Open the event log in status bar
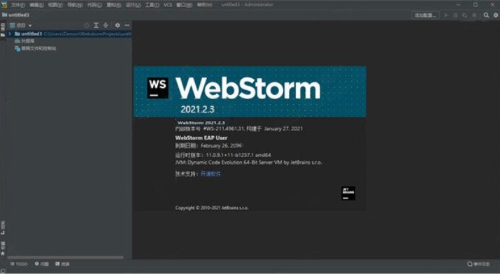Viewport: 500px width, 275px height. [478, 264]
